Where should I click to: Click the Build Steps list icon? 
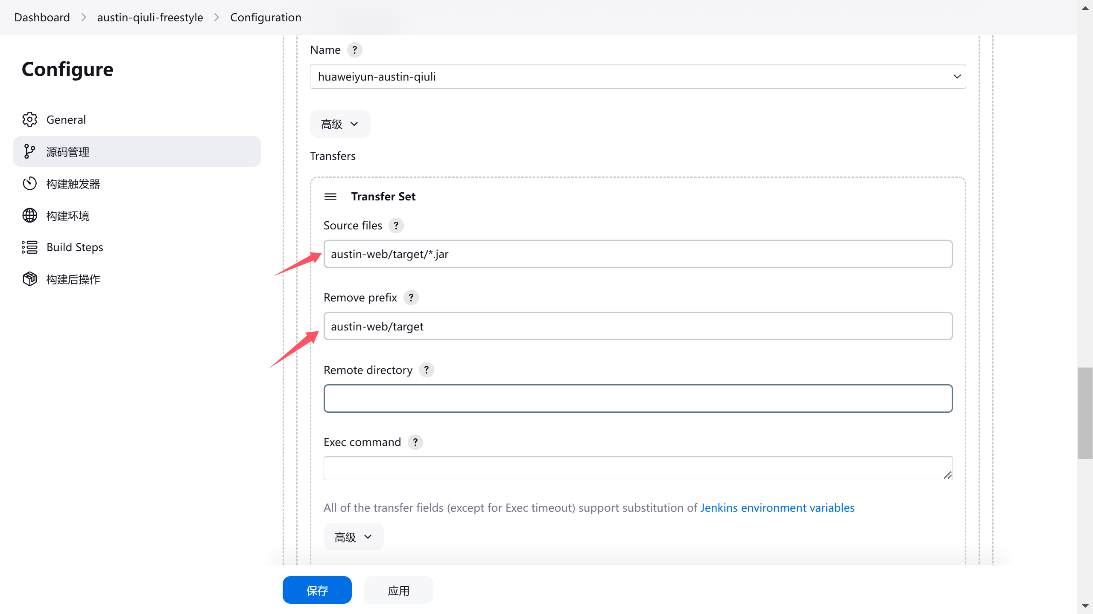[29, 247]
